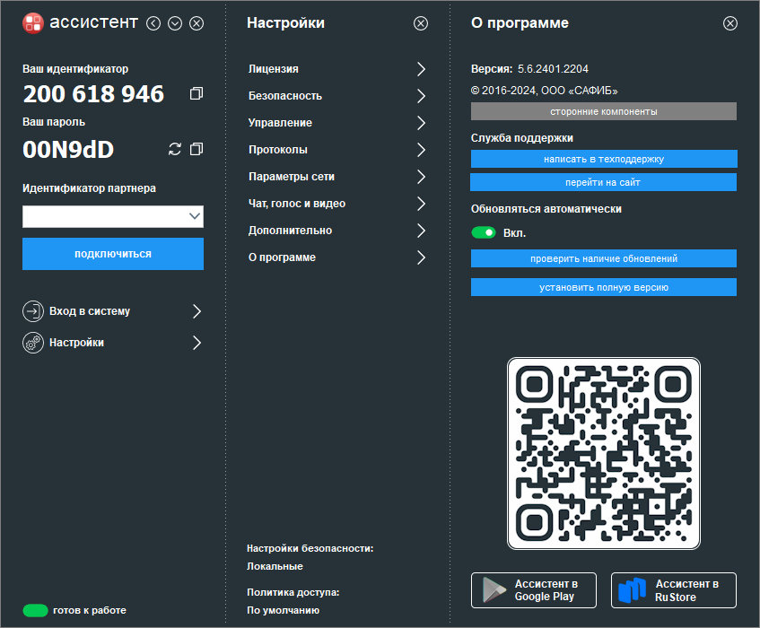
Task: Expand Параметры сети chevron arrow
Action: (x=421, y=177)
